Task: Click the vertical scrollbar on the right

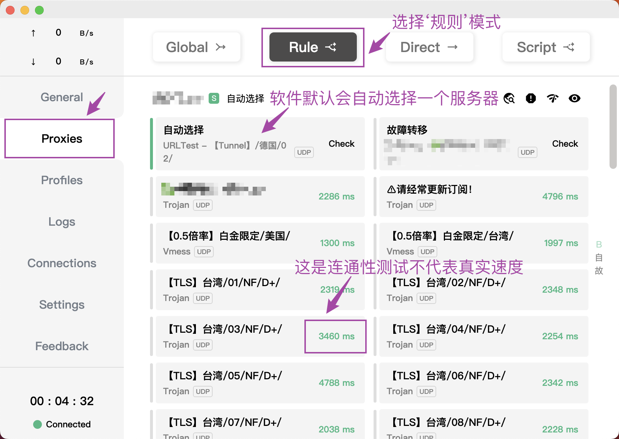Action: (x=613, y=127)
